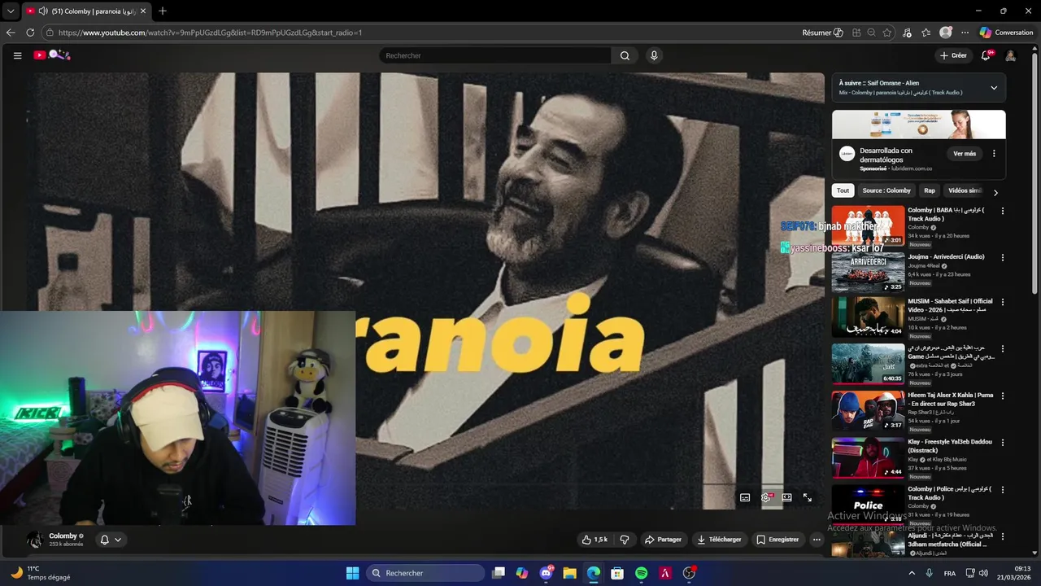The image size is (1041, 586).
Task: Open the Edge media control icon
Action: click(x=907, y=33)
